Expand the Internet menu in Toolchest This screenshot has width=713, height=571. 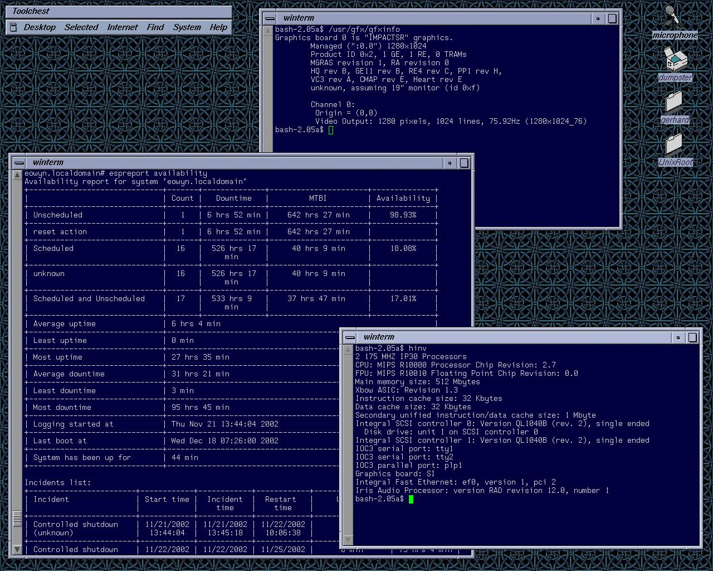pos(123,27)
